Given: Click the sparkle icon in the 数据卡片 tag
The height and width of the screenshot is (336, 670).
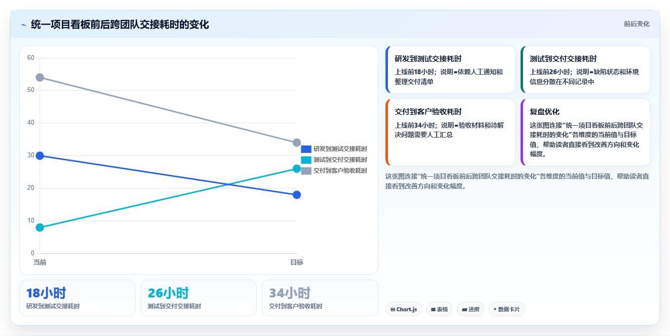Looking at the screenshot, I should [x=495, y=309].
